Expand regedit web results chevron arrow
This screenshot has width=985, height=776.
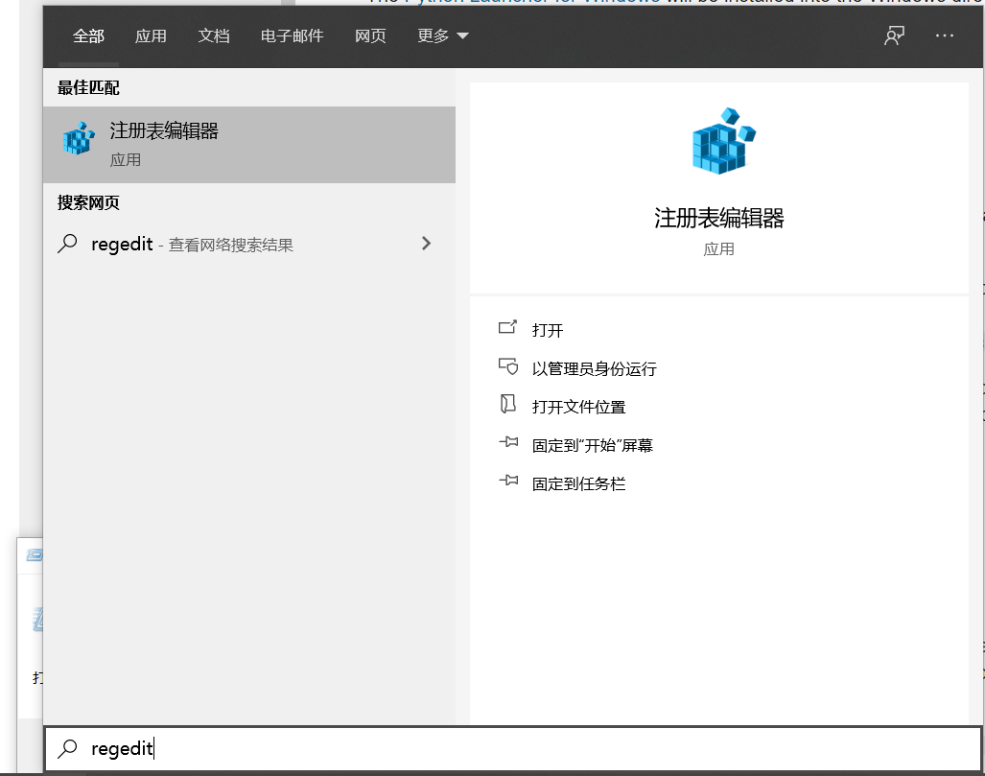[x=427, y=244]
